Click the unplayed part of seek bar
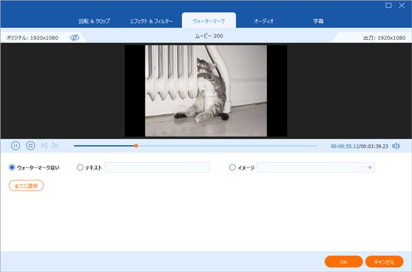 point(227,146)
